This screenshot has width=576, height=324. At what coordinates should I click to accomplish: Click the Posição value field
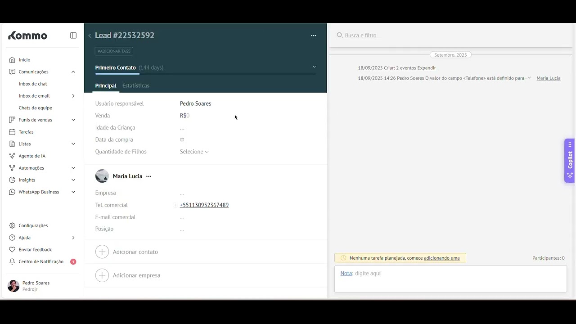click(182, 229)
